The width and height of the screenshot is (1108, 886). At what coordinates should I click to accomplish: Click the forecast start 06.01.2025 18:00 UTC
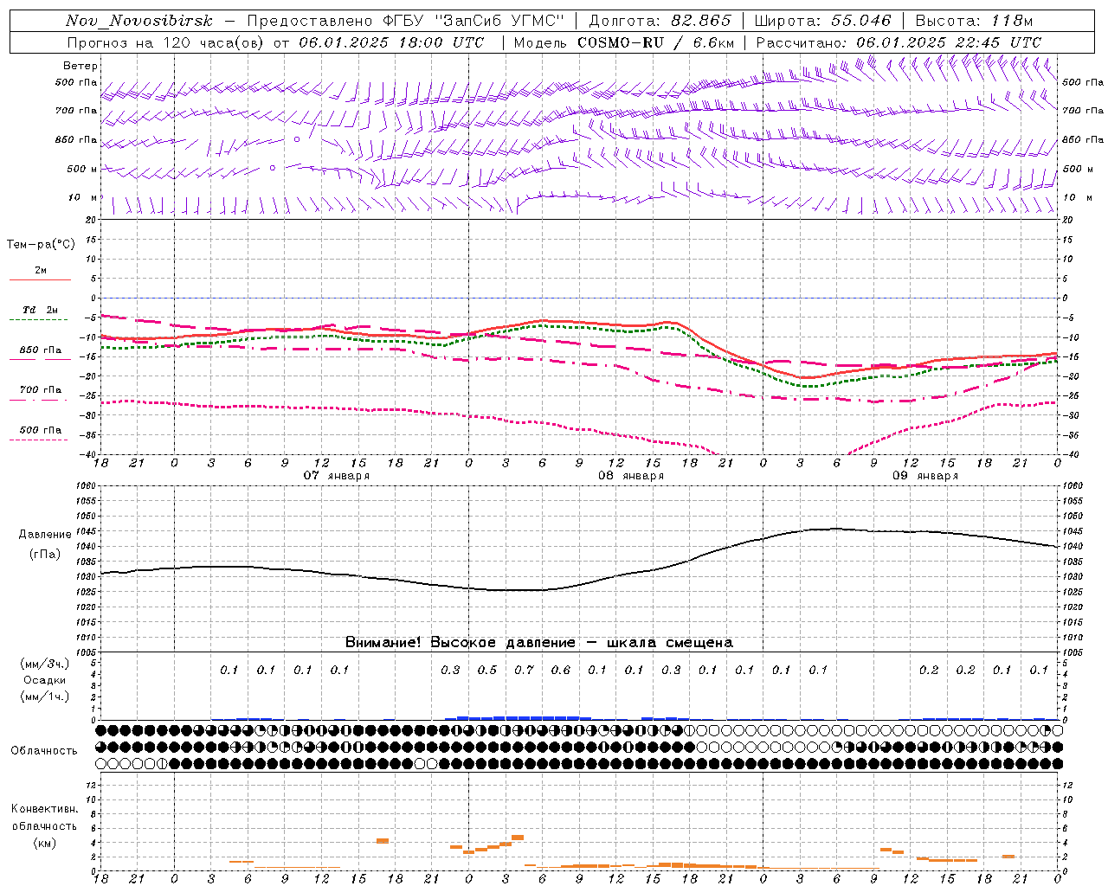(391, 42)
